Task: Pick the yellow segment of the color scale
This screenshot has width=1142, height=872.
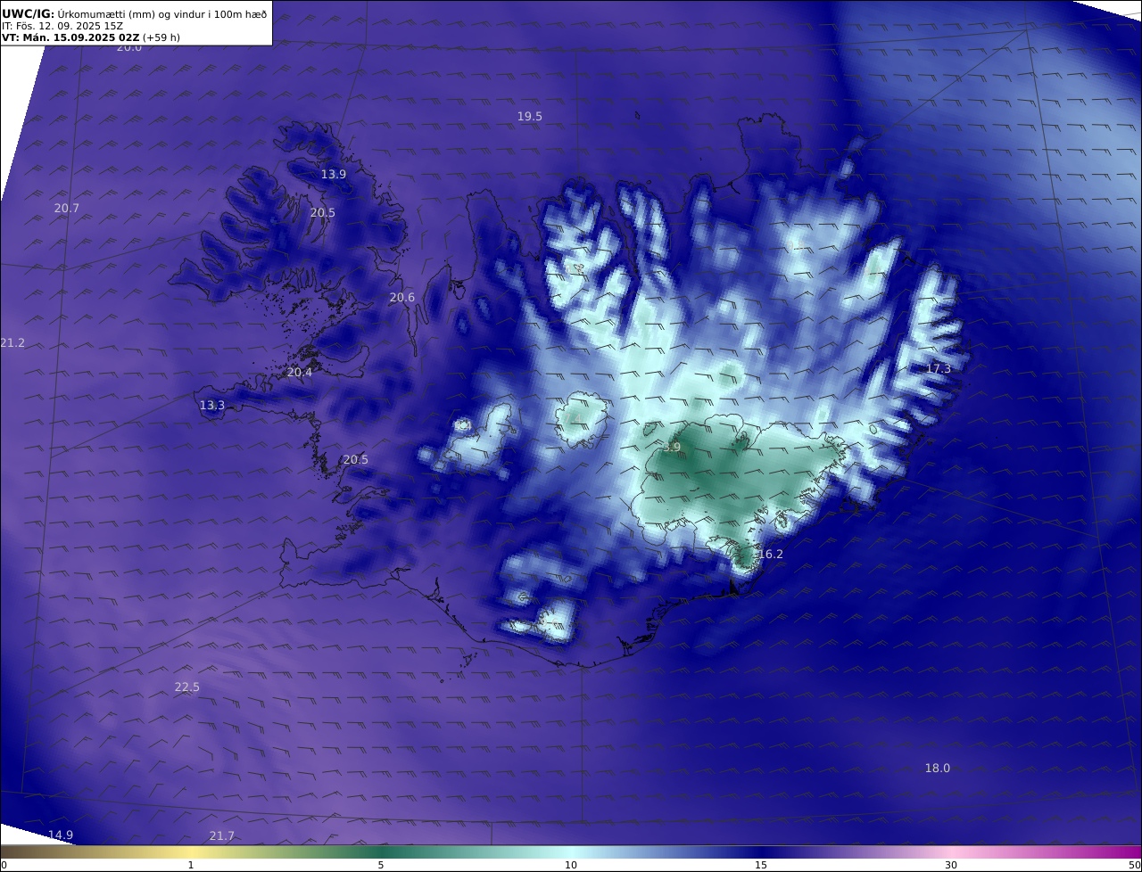Action: (x=191, y=851)
